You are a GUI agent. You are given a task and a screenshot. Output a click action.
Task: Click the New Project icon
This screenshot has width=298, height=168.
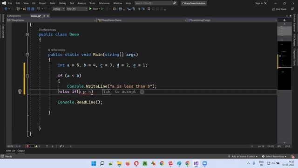coord(18,9)
